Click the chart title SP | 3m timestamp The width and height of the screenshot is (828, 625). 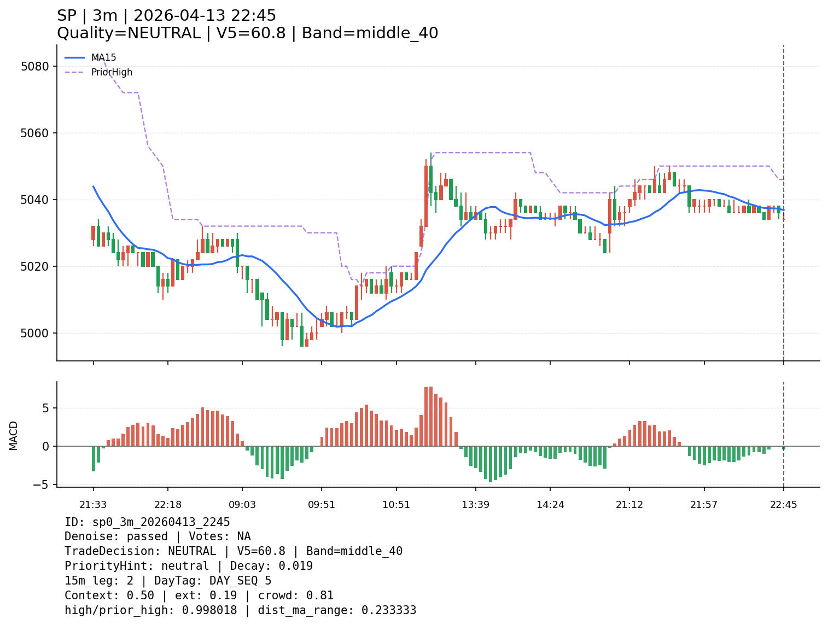click(166, 16)
